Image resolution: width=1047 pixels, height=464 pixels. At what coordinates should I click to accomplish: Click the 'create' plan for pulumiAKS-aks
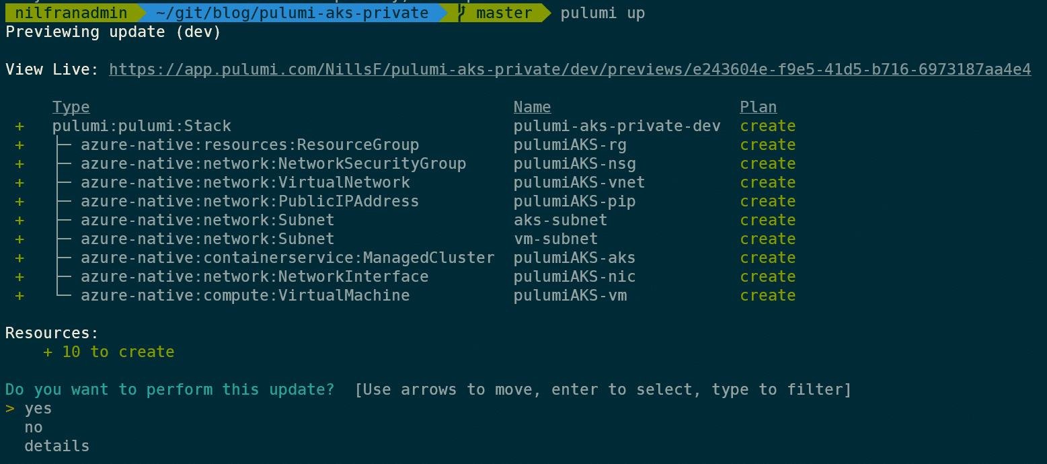point(768,258)
